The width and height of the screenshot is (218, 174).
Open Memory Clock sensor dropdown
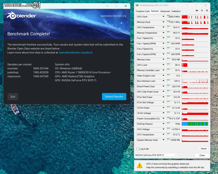pyautogui.click(x=163, y=22)
